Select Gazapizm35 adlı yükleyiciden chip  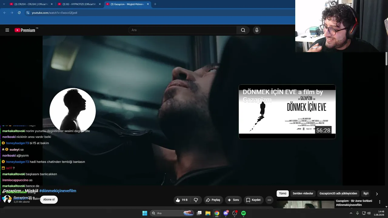tap(338, 193)
